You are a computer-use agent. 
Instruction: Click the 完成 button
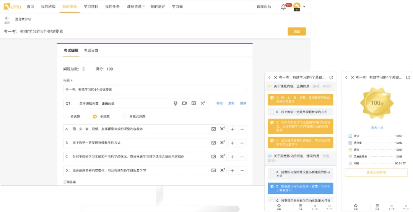coord(297,32)
